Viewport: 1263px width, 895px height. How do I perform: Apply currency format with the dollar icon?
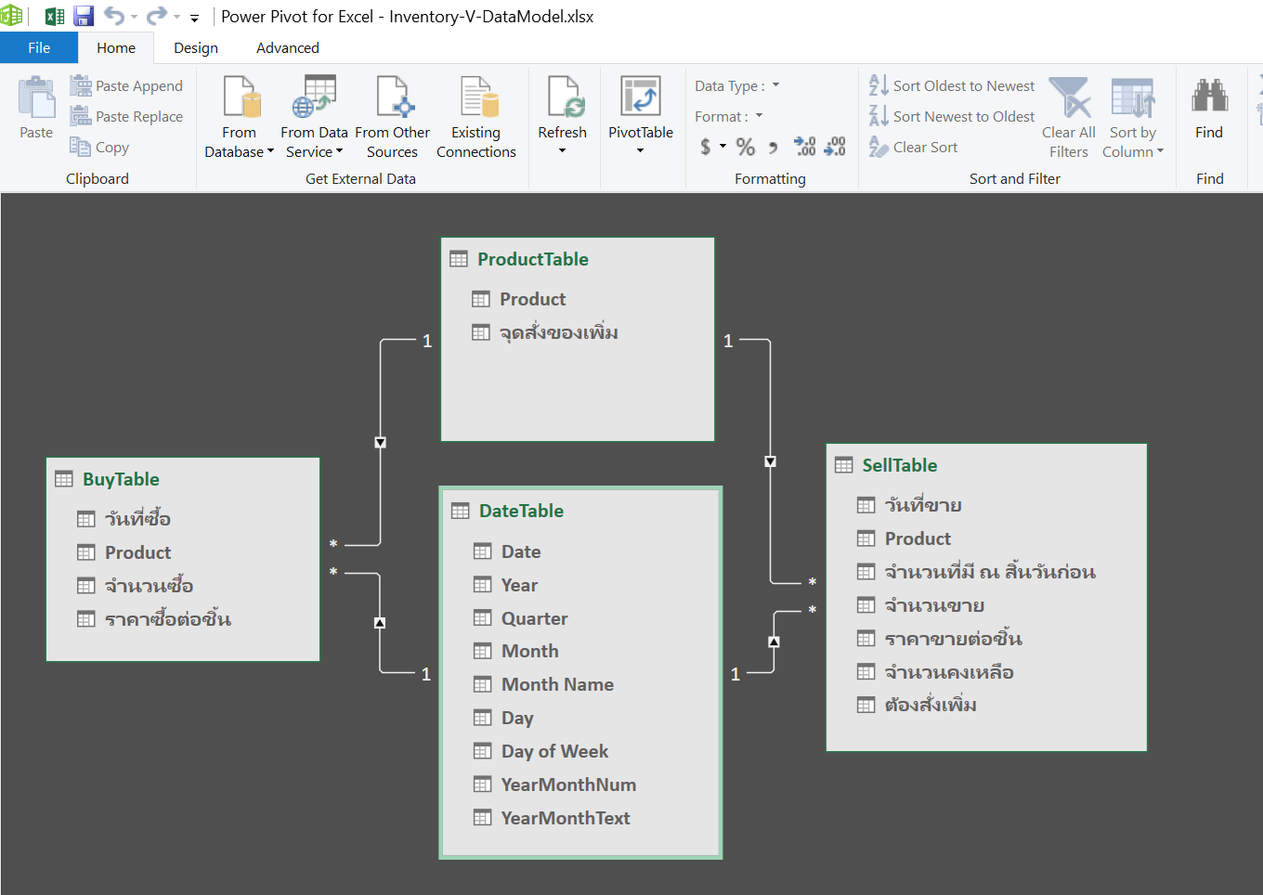pyautogui.click(x=706, y=147)
